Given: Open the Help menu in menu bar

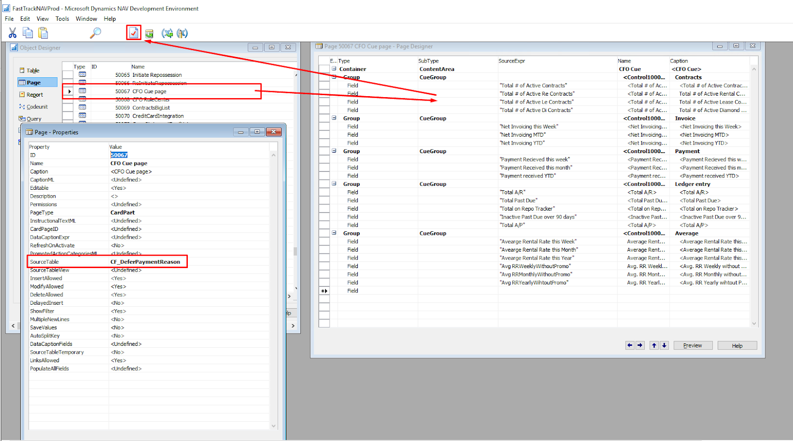Looking at the screenshot, I should [110, 19].
